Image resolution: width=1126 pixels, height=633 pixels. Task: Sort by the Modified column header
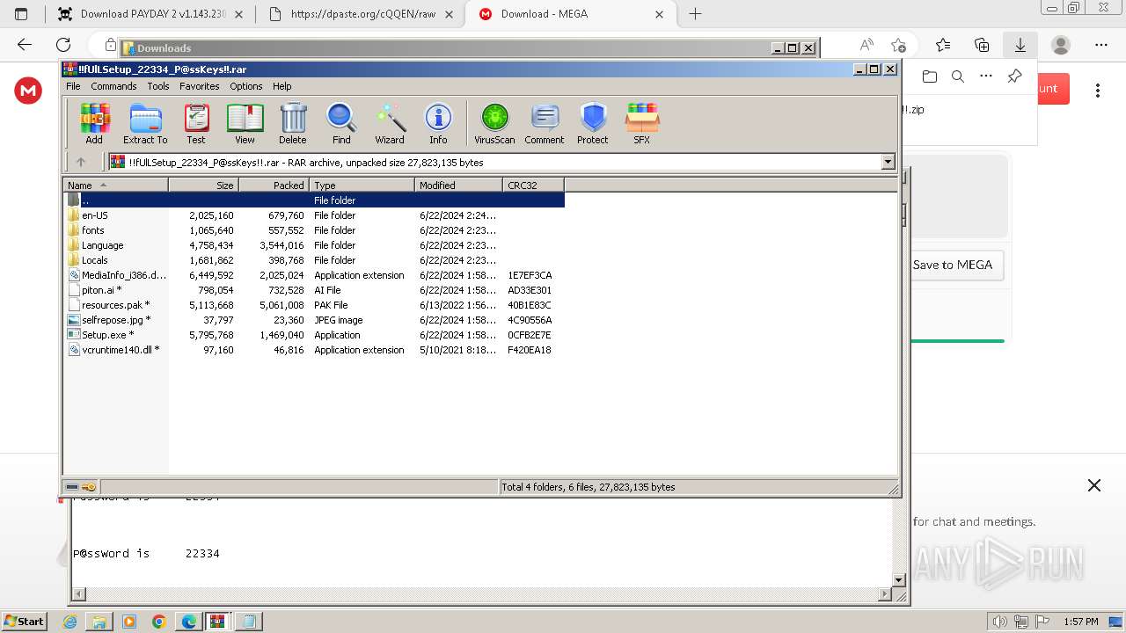point(458,185)
